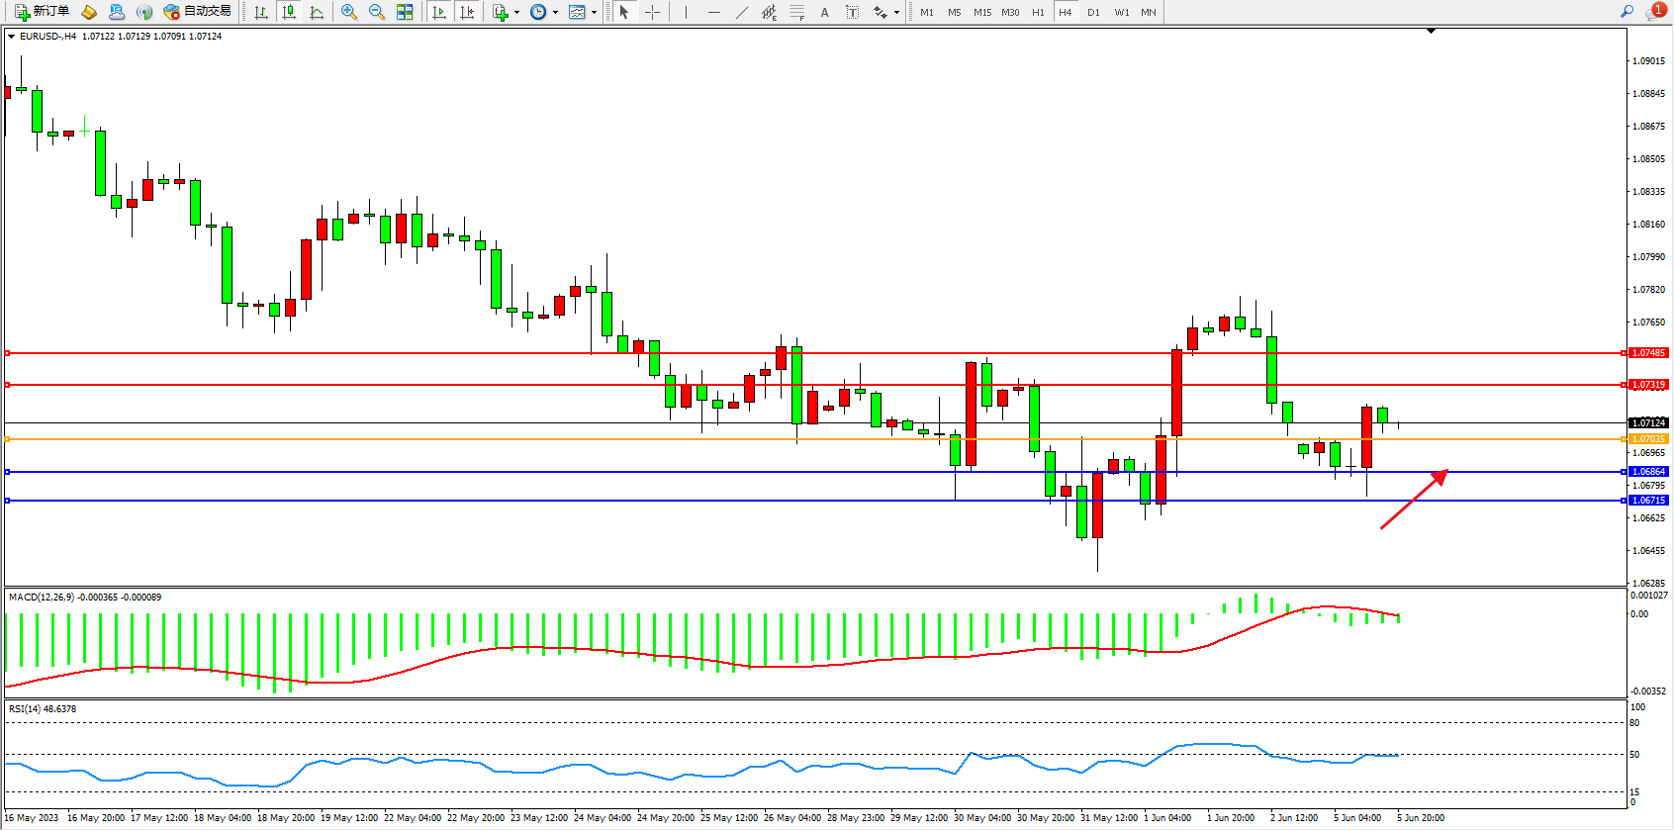Click the 新订单 new order button
The image size is (1674, 831).
click(42, 12)
